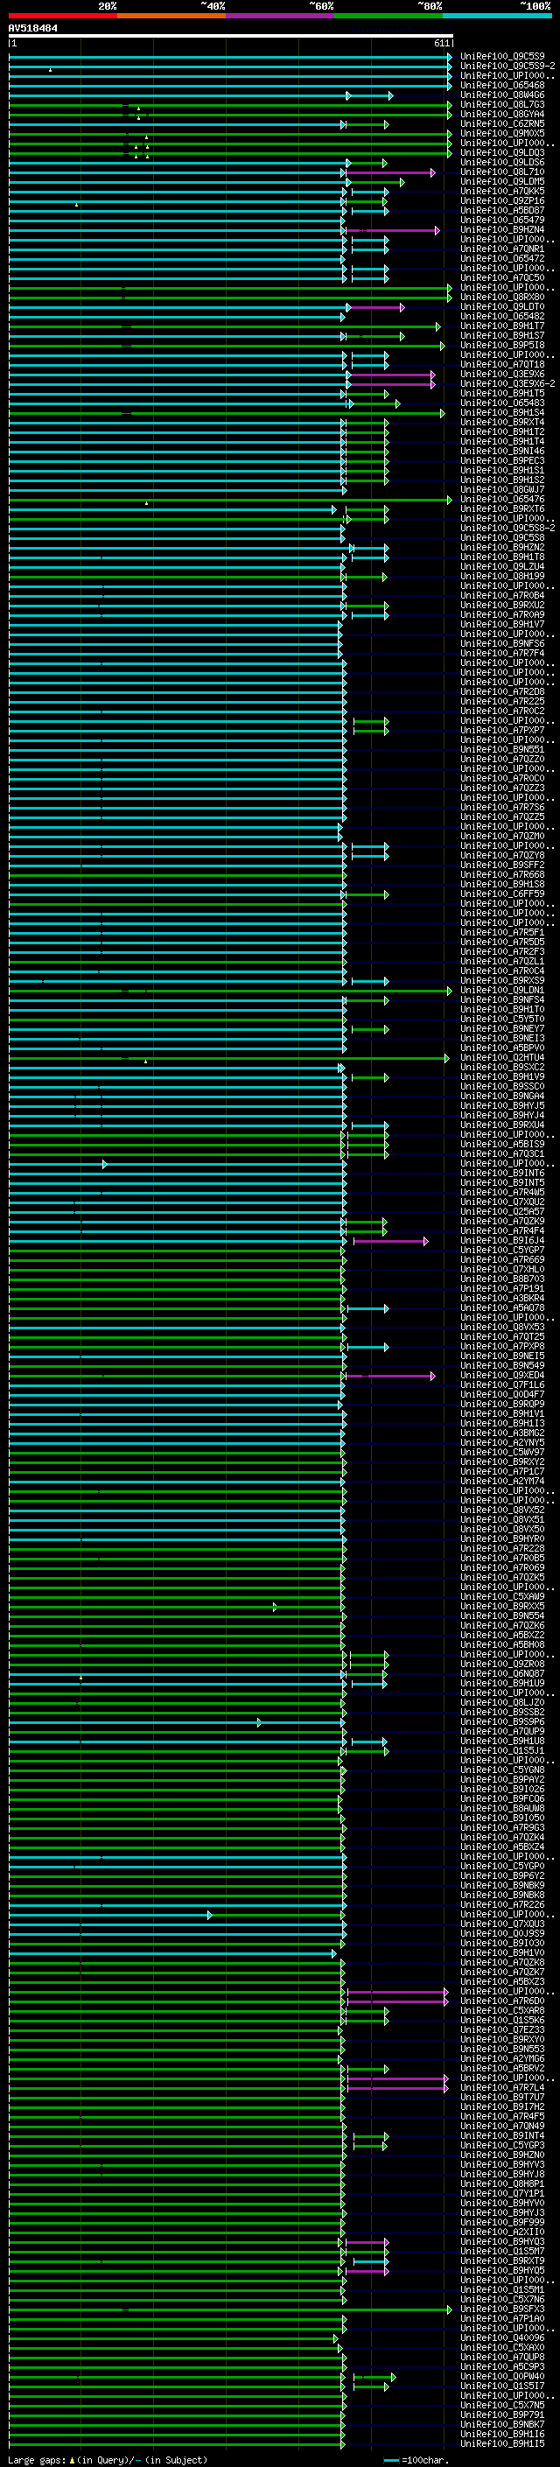
Task: Select hit UniRef100_B9RXT4
Action: point(502,423)
